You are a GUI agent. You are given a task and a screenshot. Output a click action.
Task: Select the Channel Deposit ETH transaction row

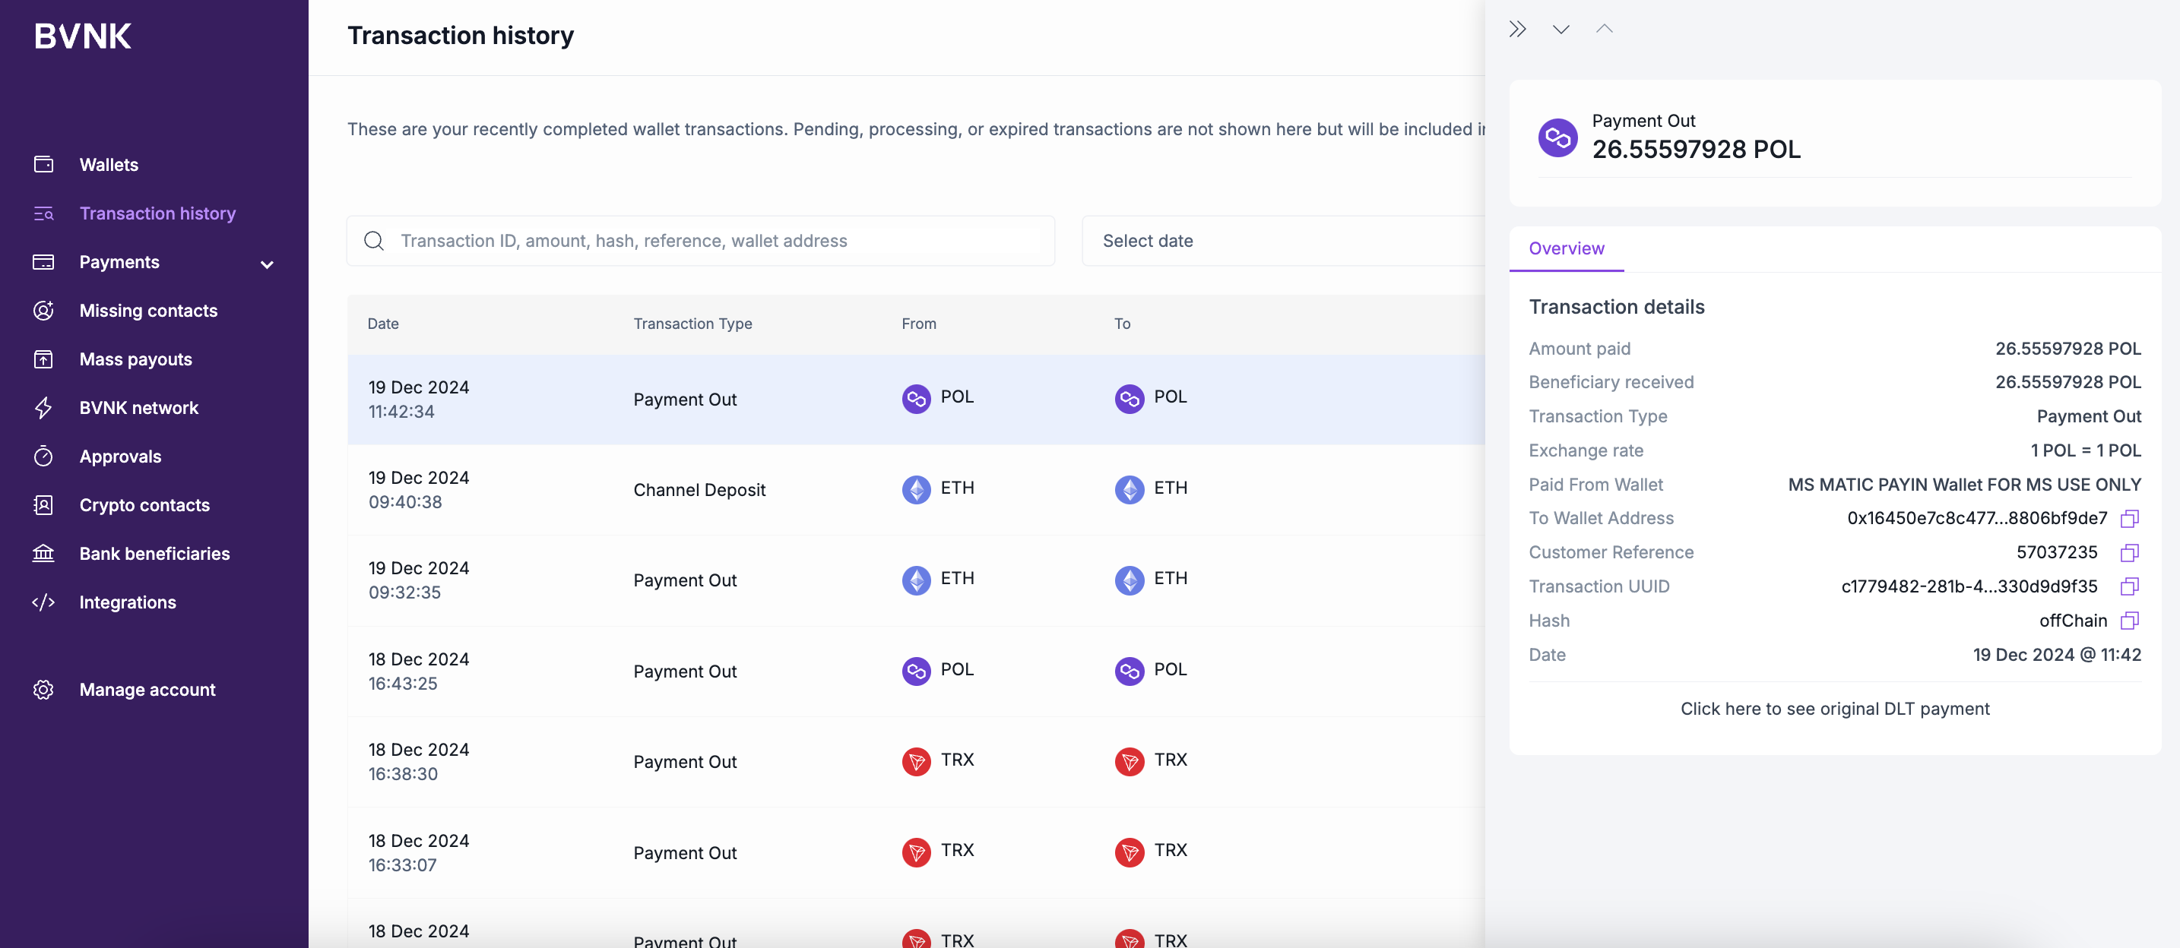tap(699, 490)
